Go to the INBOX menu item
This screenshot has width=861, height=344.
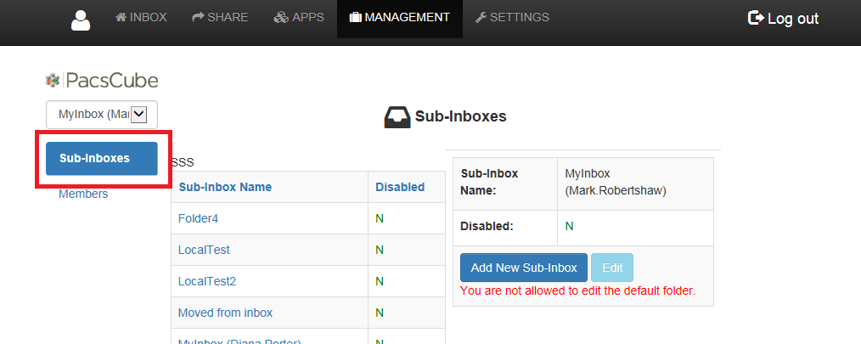(x=141, y=18)
